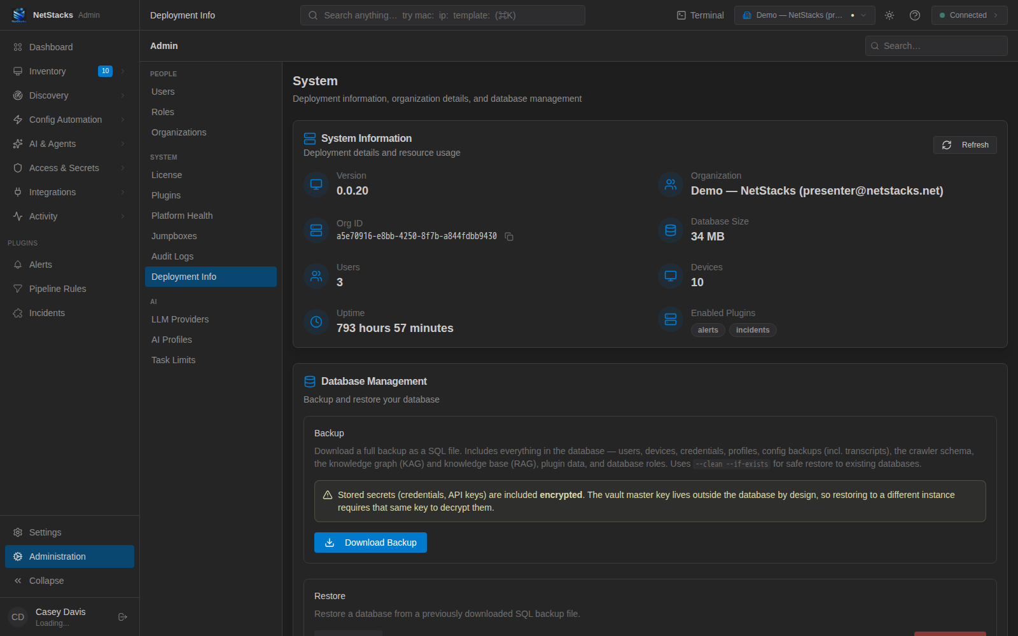Expand the Activity chevron

(x=123, y=216)
